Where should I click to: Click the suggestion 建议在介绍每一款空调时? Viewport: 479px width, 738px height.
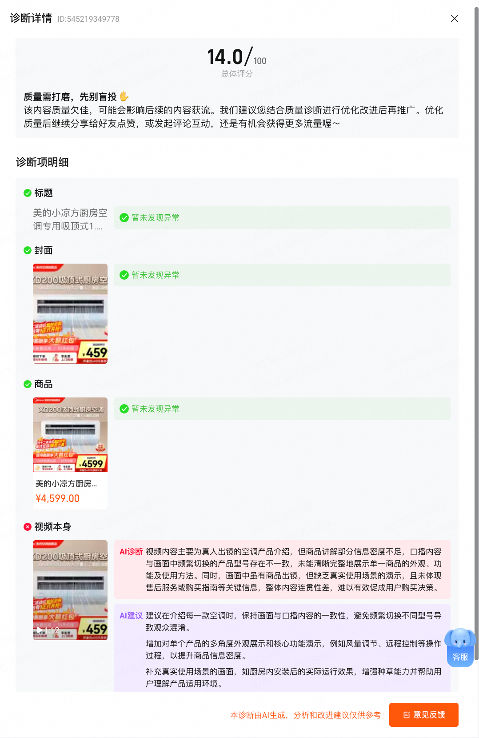point(294,622)
